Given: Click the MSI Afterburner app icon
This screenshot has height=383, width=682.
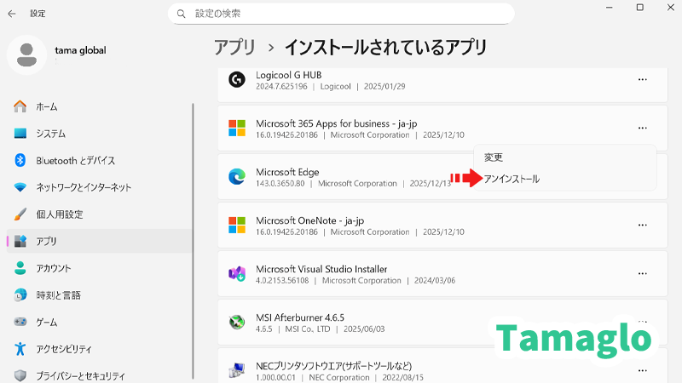Looking at the screenshot, I should pos(236,323).
